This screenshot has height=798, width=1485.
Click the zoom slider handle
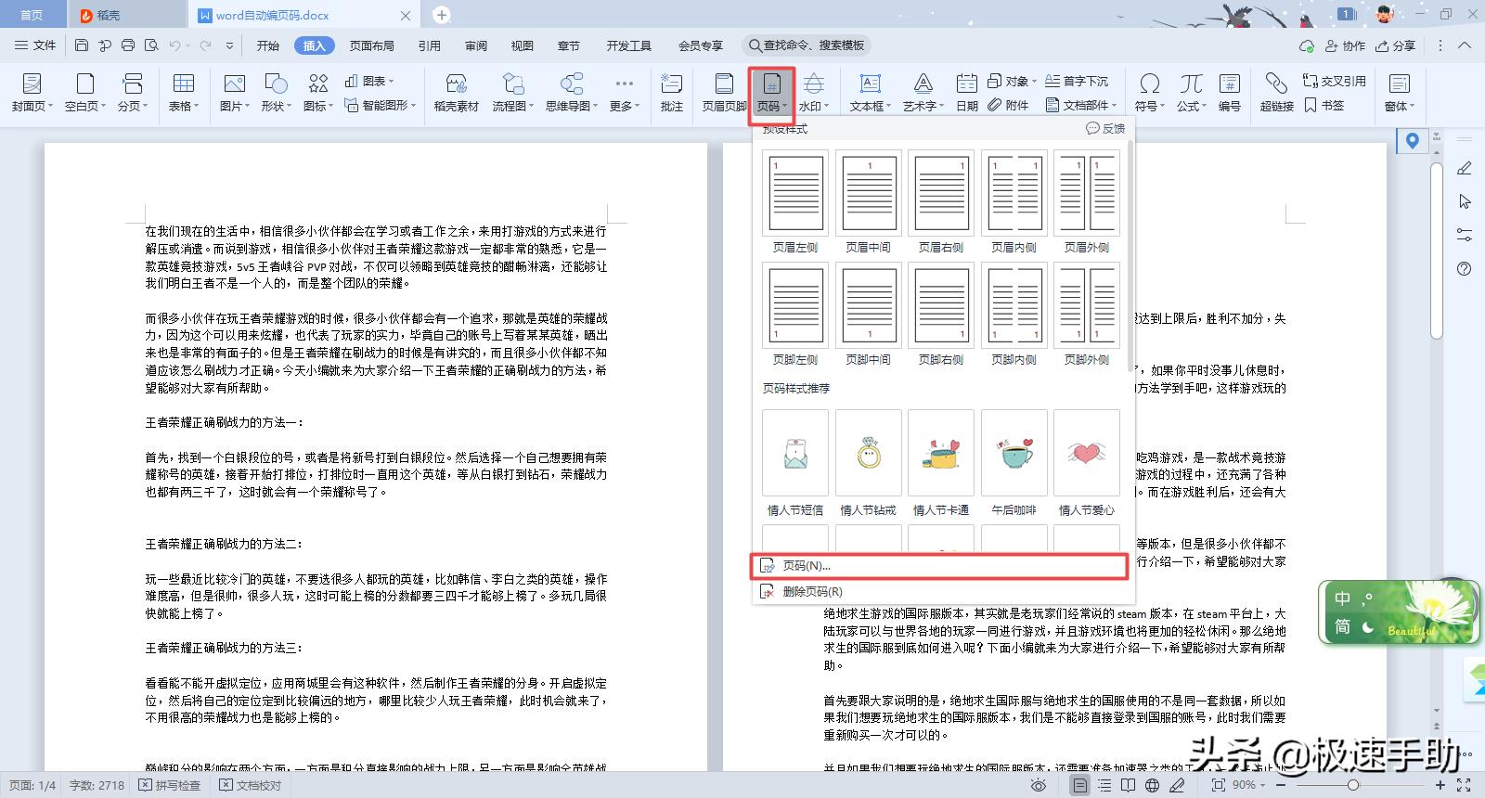(1353, 785)
